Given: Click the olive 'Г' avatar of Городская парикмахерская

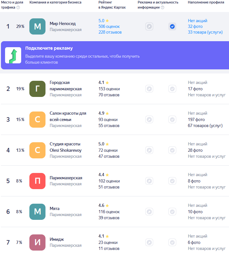Looking at the screenshot, I should [37, 89].
